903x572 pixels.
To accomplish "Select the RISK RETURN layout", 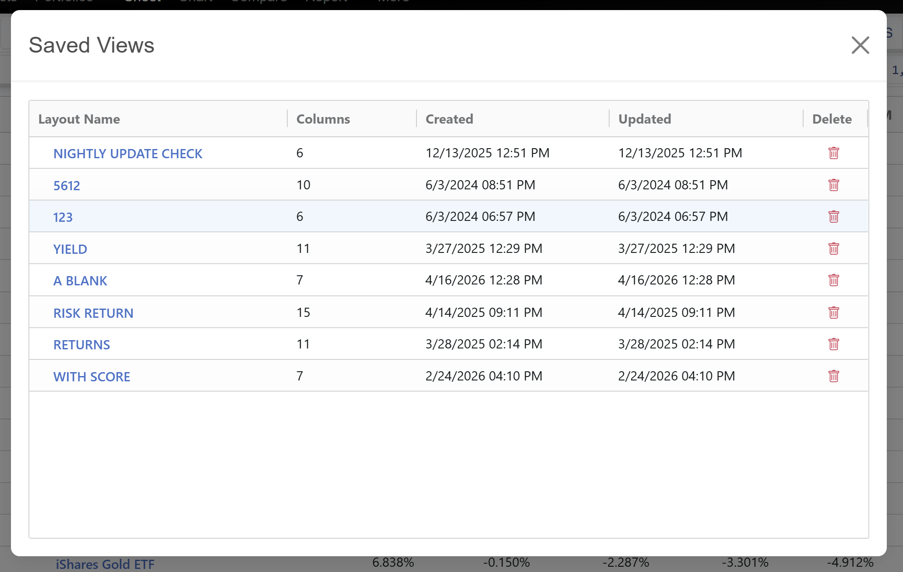I will [93, 313].
